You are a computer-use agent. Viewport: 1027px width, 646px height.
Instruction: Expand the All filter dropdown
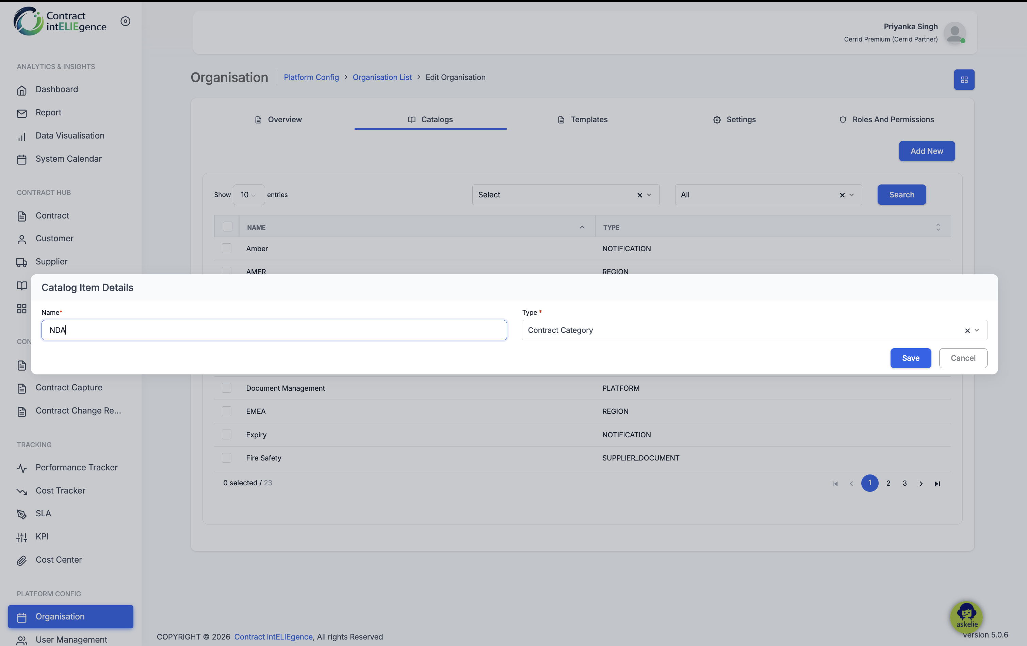coord(851,195)
